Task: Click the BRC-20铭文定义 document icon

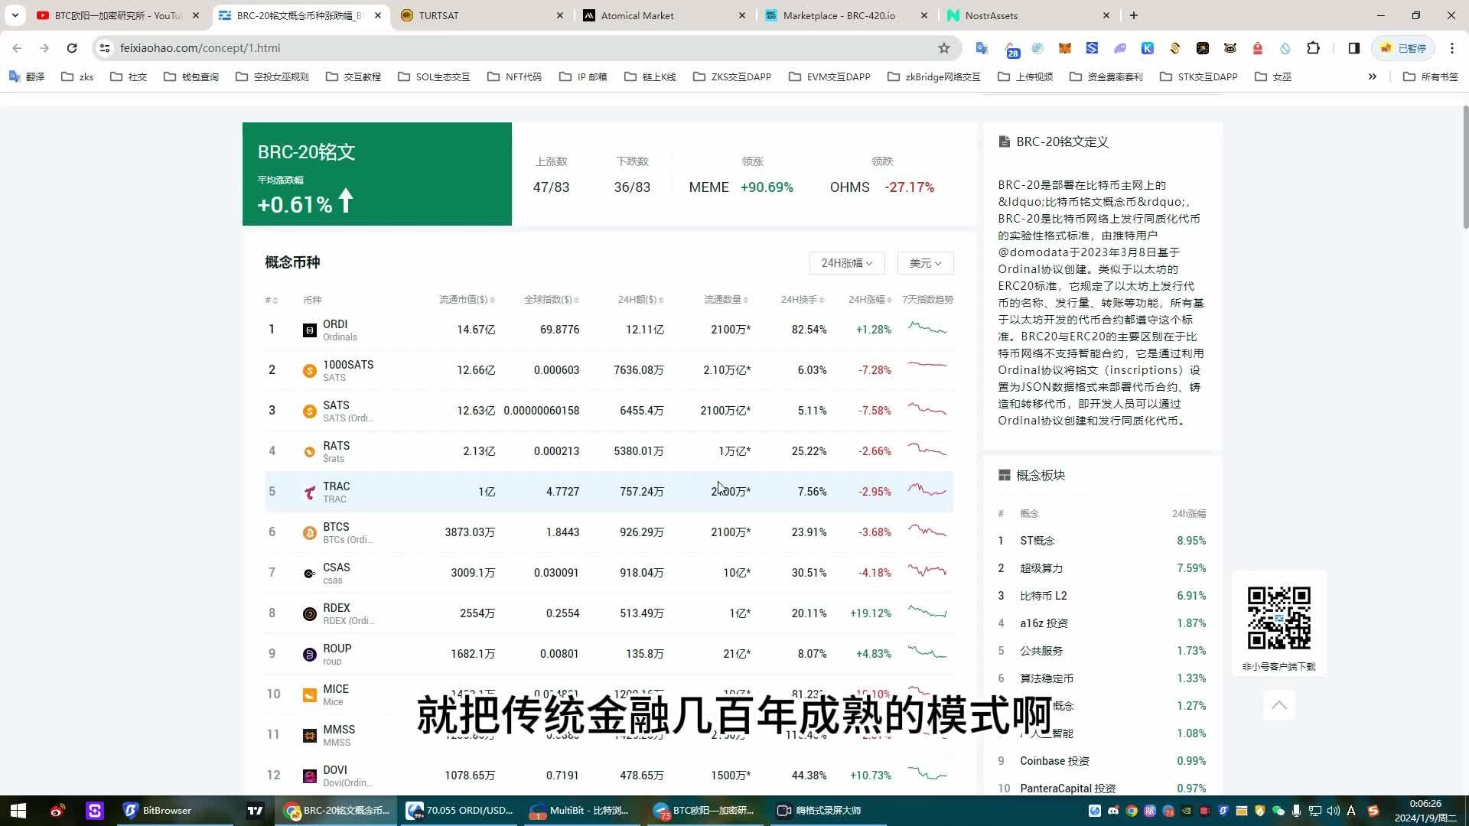Action: (x=1003, y=141)
